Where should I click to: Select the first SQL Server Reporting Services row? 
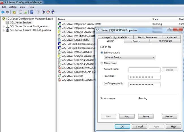[76, 60]
